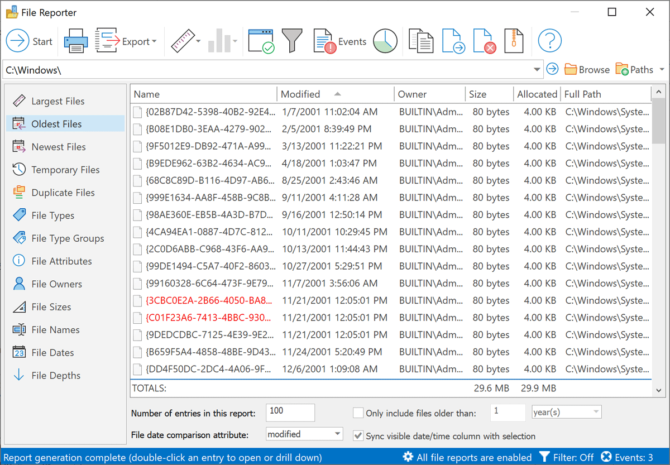Screen dimensions: 670x465
Task: Click the zip compress file icon
Action: pos(514,41)
